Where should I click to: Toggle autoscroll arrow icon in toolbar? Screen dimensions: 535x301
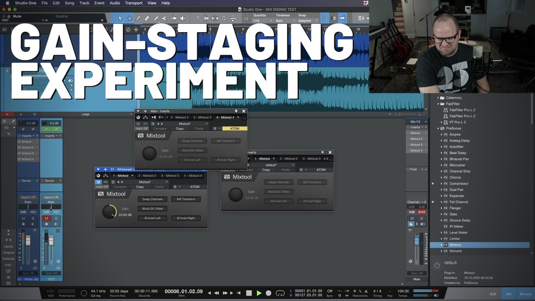(x=342, y=18)
